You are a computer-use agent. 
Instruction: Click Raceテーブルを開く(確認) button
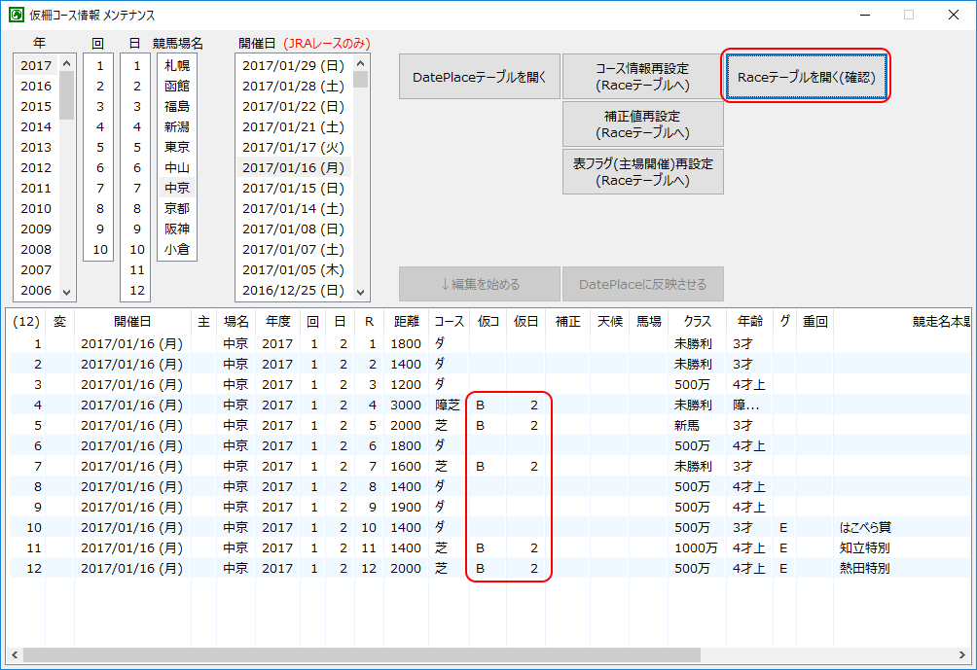pos(807,77)
